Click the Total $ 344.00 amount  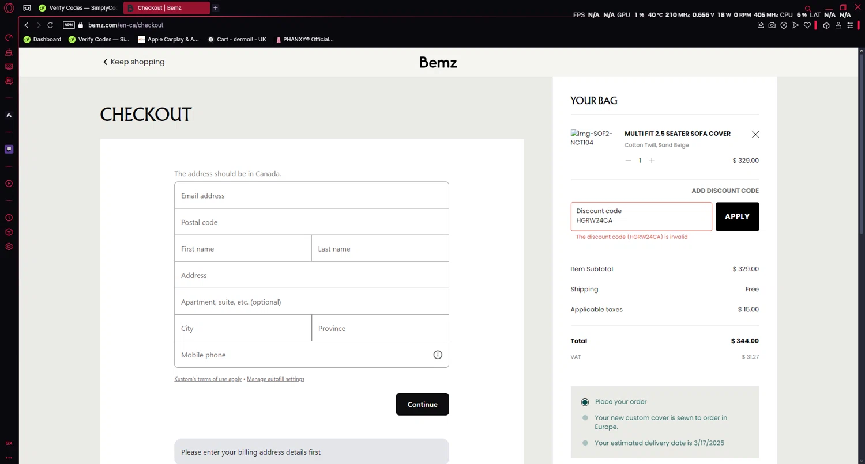coord(745,341)
